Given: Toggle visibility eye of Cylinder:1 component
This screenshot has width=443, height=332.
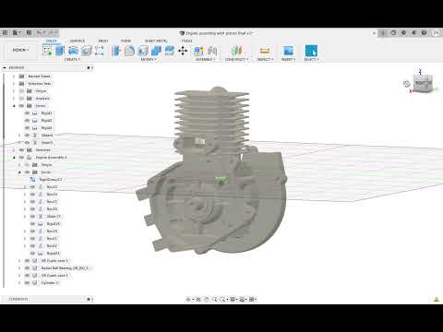Looking at the screenshot, I should coord(27,283).
